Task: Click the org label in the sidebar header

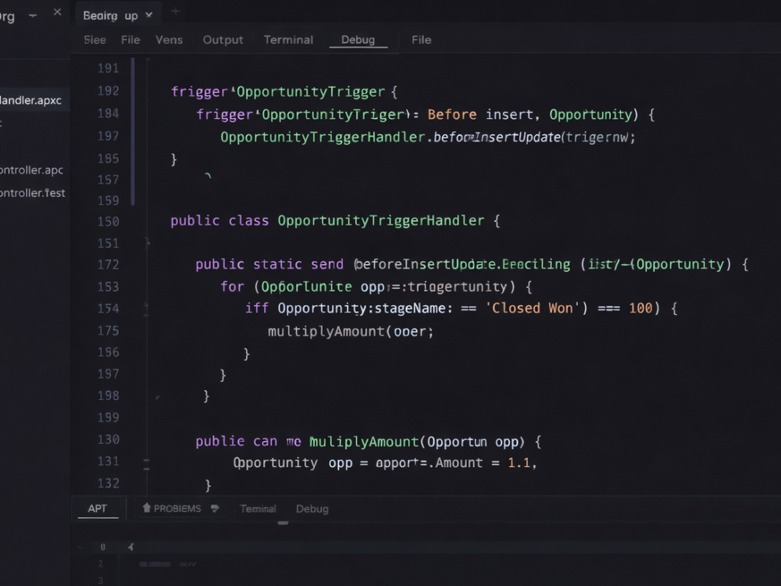Action: click(x=7, y=16)
